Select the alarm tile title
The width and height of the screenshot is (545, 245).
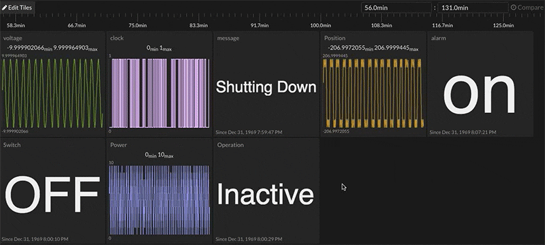[438, 38]
